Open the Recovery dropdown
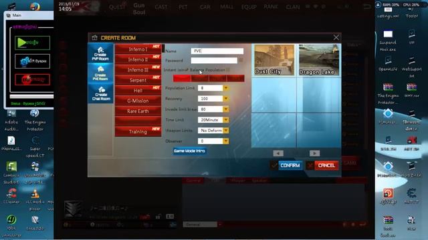The height and width of the screenshot is (240, 428). click(226, 99)
